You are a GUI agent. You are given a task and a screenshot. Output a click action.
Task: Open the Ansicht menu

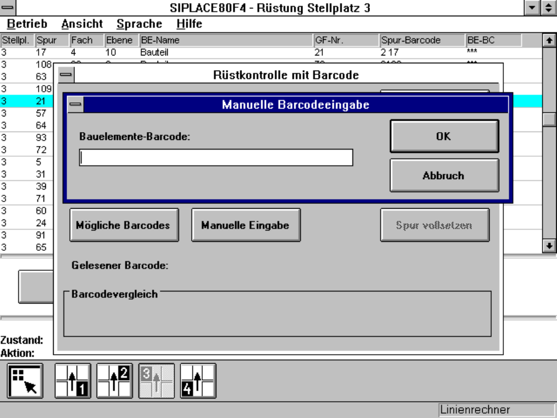pos(82,24)
